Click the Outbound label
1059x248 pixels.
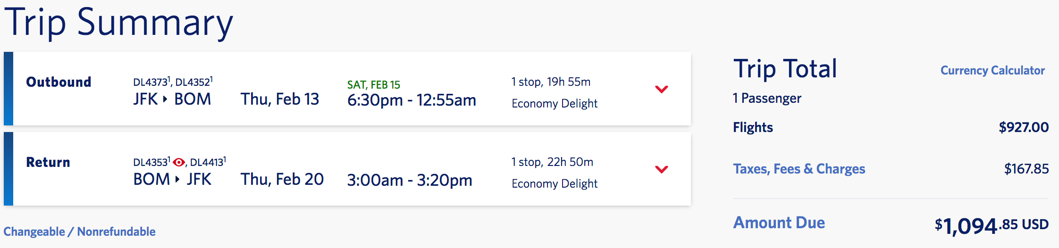click(59, 82)
